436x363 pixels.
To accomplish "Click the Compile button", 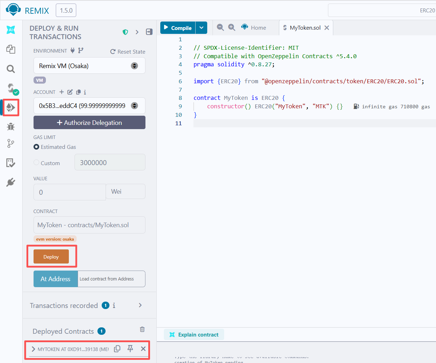I will coord(178,28).
